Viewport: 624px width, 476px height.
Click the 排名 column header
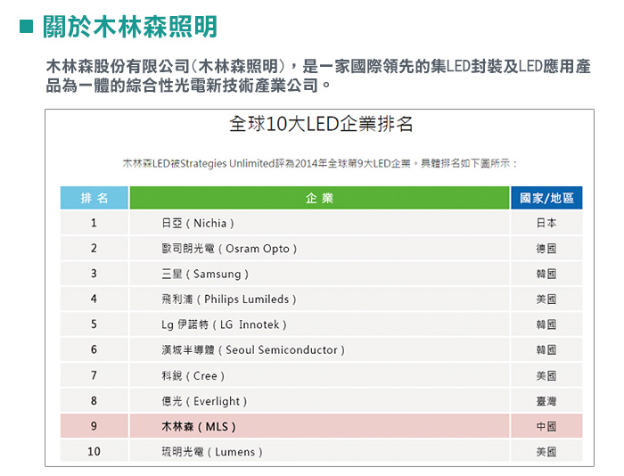pos(94,198)
